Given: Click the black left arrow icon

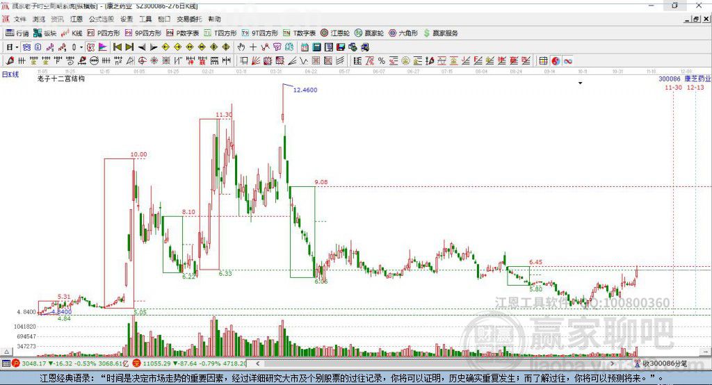Looking at the screenshot, I should point(142,47).
